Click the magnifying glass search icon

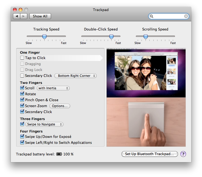coord(152,16)
